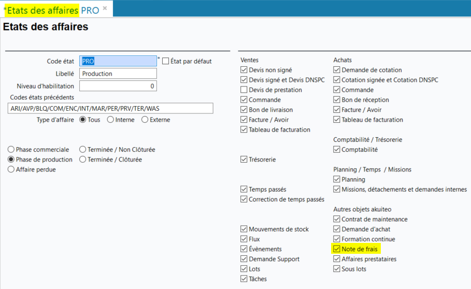The height and width of the screenshot is (289, 471).
Task: Toggle Correction de temps passés
Action: click(x=244, y=199)
